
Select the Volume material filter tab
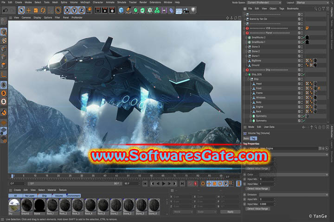coord(59,196)
